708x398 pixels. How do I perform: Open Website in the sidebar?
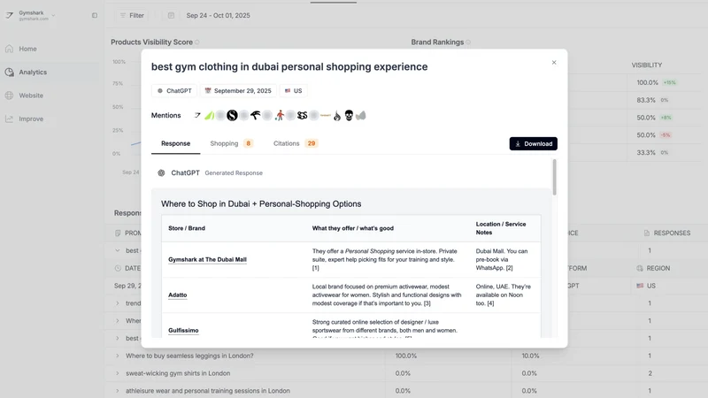click(31, 96)
